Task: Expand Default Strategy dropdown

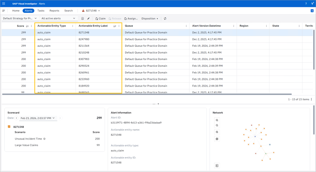Action: click(20, 19)
